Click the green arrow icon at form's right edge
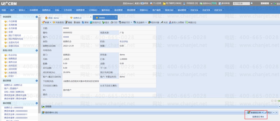Image resolution: width=280 pixels, height=121 pixels. [278, 101]
